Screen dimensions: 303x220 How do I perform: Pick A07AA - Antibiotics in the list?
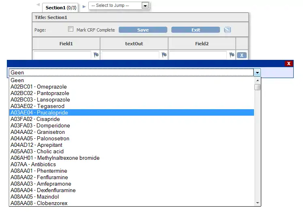point(33,165)
